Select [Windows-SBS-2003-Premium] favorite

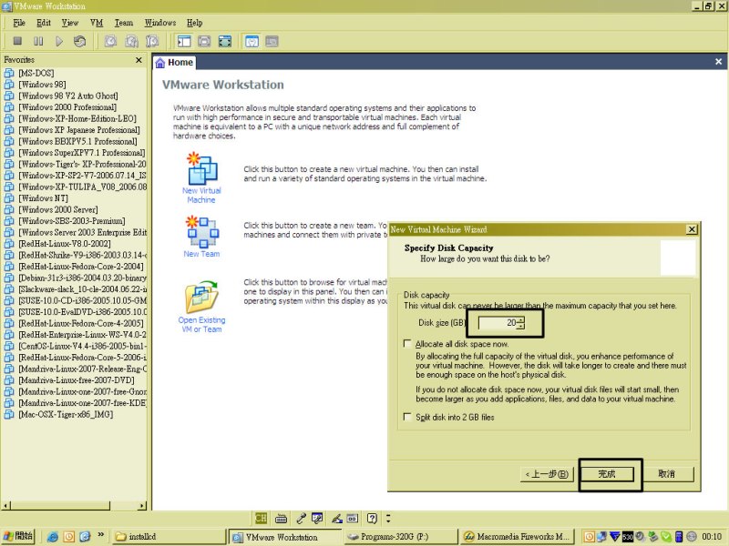(72, 221)
